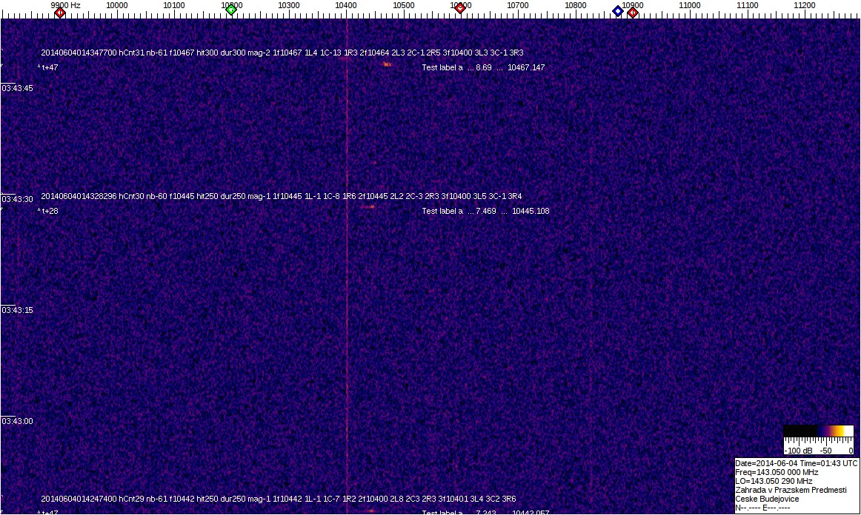Select the green diamond marker near 10200 Hz
This screenshot has height=515, width=861.
tap(231, 10)
